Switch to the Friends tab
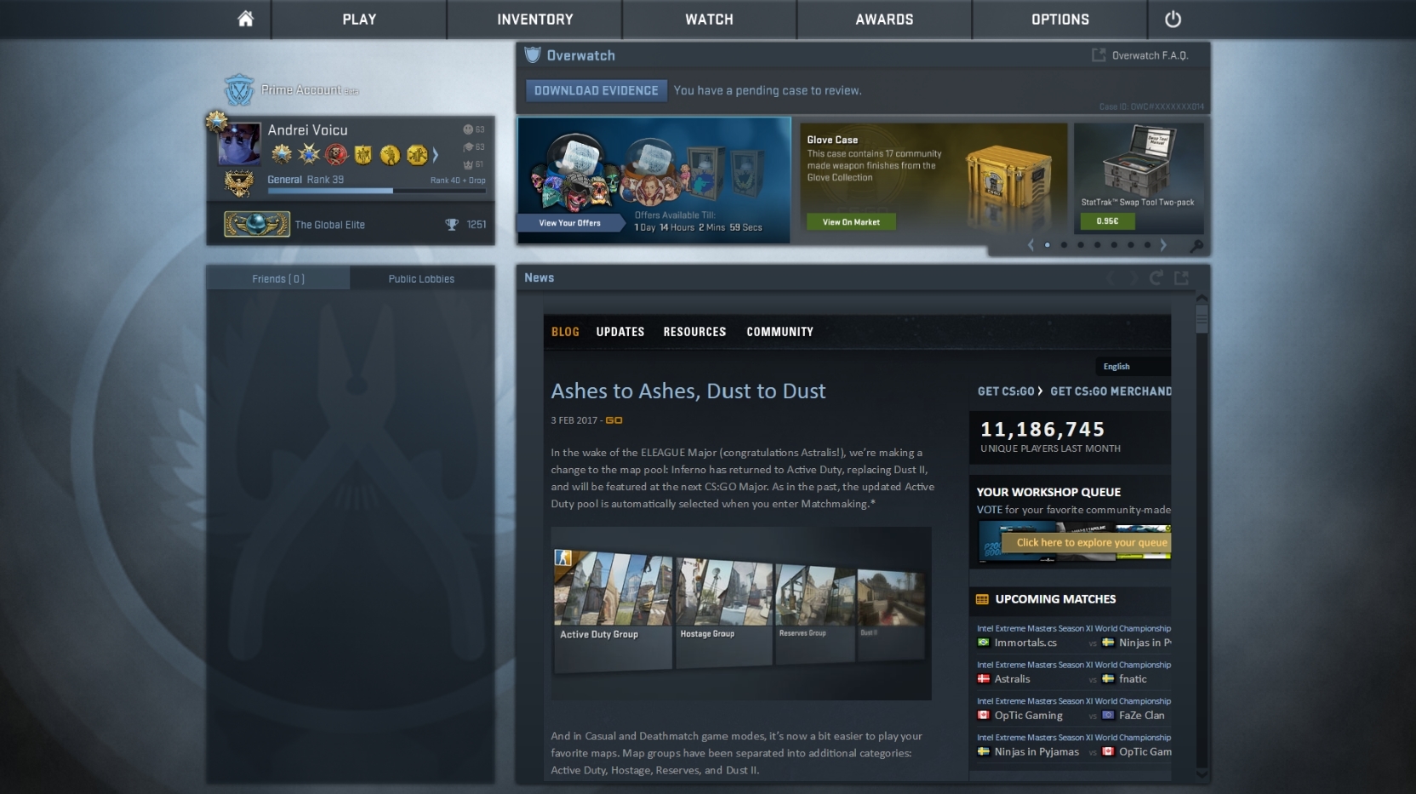1416x794 pixels. coord(278,278)
